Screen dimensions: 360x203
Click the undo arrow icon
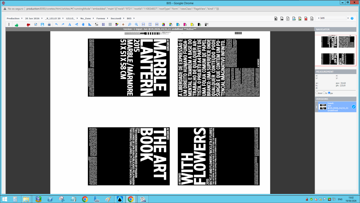point(57,25)
